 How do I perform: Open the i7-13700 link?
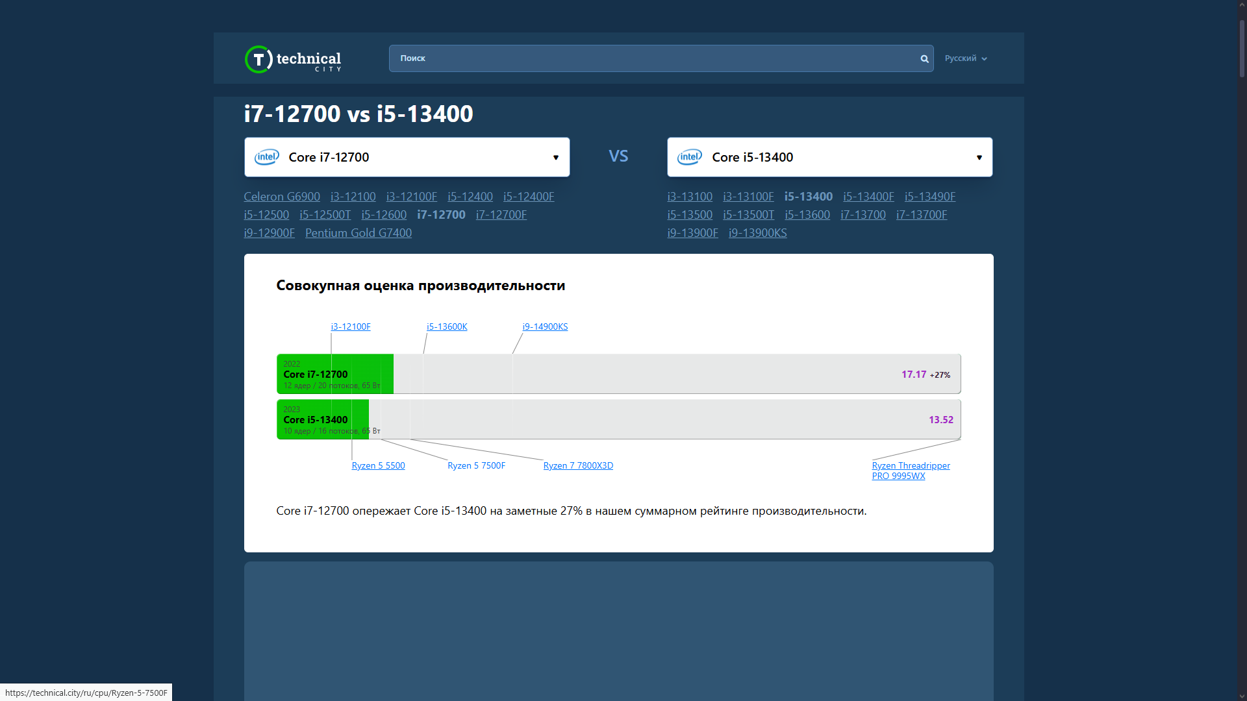(863, 215)
